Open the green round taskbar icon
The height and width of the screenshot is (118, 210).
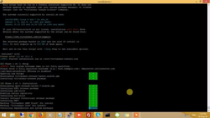click(x=117, y=115)
